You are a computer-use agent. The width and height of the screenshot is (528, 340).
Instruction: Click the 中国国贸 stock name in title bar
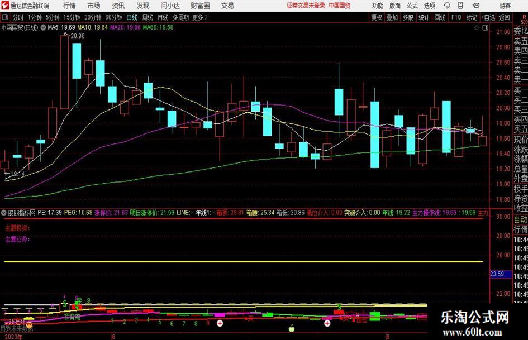[x=340, y=6]
